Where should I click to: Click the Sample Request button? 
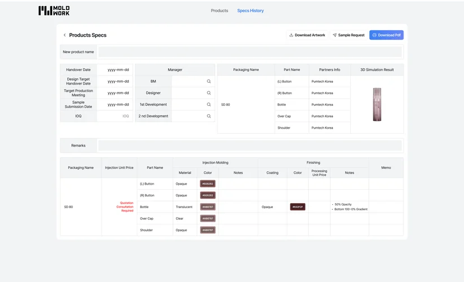point(349,35)
